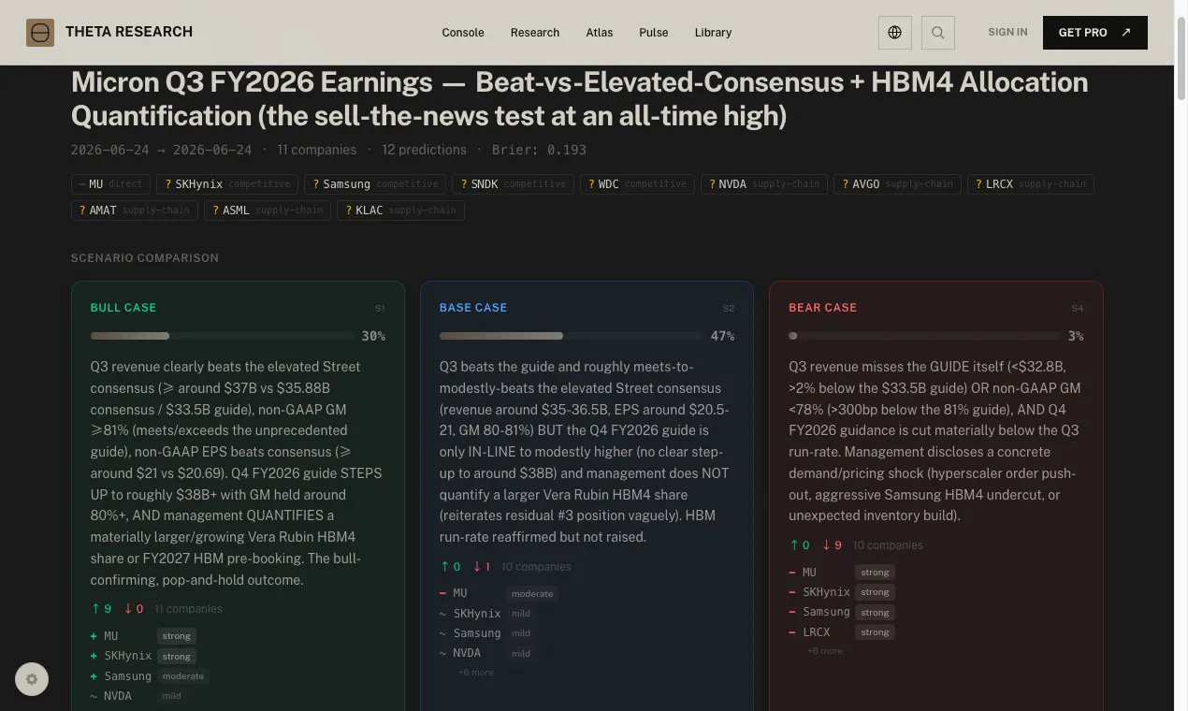
Task: Open the language globe icon
Action: point(894,33)
